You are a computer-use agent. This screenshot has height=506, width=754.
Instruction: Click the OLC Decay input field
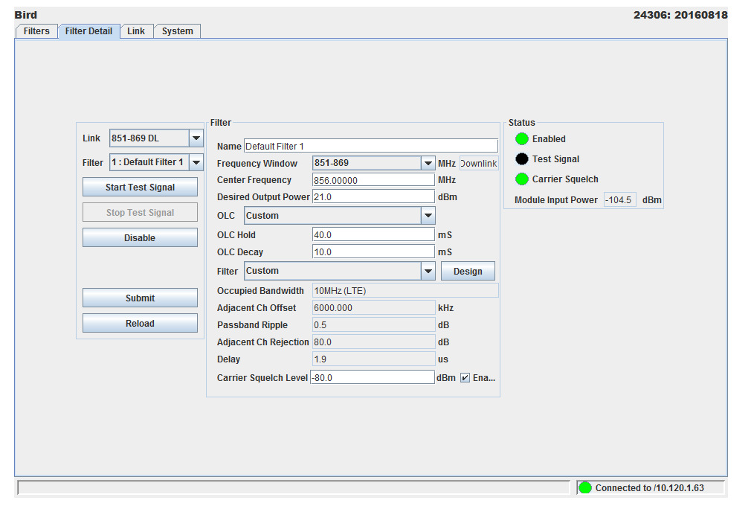point(373,252)
